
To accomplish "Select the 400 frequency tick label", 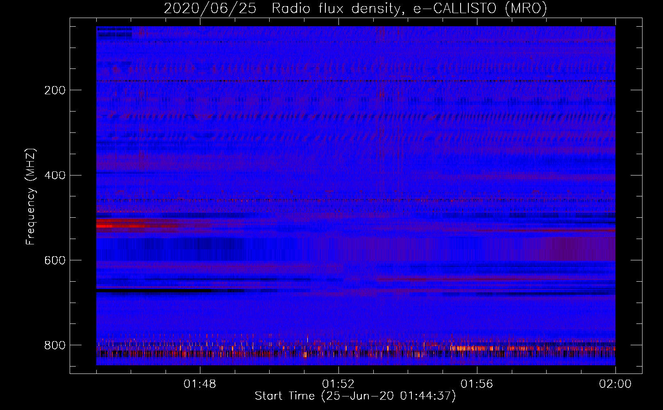I will tap(55, 175).
